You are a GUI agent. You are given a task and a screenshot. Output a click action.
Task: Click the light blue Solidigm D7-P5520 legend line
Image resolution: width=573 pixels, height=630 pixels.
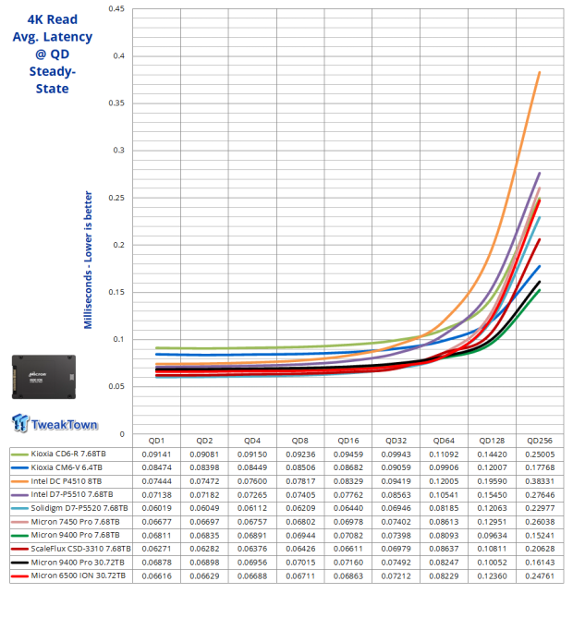19,509
